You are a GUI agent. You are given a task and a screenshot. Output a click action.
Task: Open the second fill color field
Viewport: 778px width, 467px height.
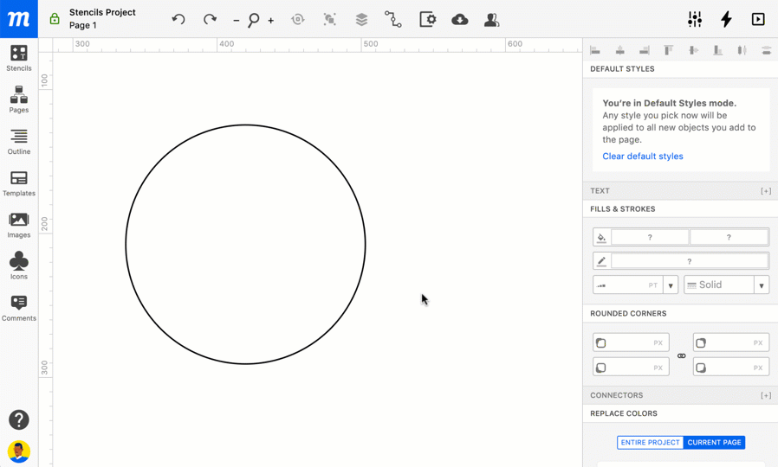coord(729,237)
